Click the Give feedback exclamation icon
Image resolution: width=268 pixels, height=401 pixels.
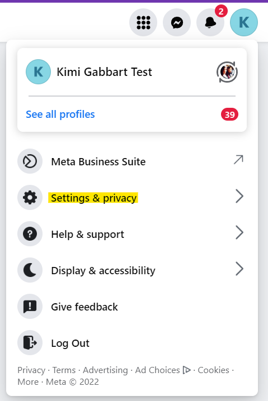pyautogui.click(x=30, y=307)
